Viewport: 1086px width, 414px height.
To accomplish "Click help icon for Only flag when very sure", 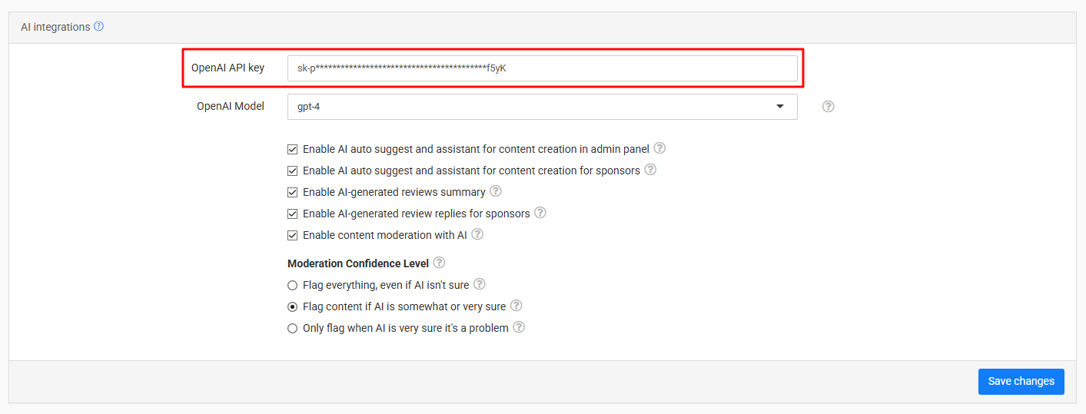I will (x=519, y=327).
